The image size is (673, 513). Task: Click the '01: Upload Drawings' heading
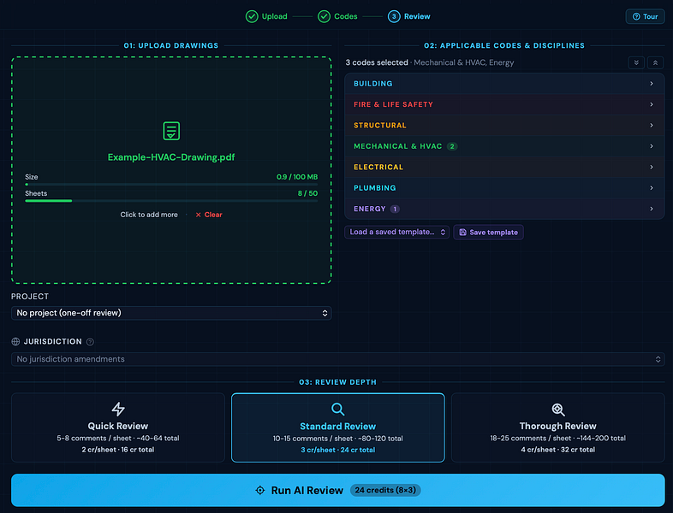click(171, 45)
